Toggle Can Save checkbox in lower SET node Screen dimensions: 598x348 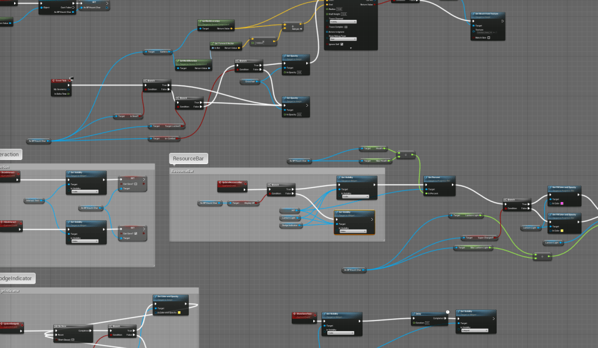[x=136, y=234]
